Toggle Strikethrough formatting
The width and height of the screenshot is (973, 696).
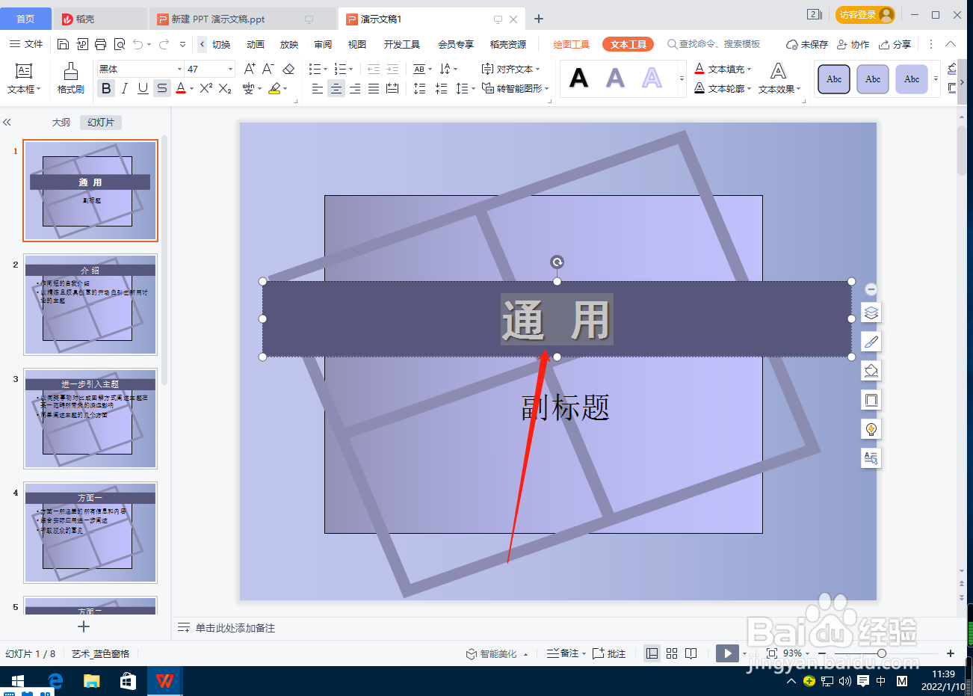(162, 88)
